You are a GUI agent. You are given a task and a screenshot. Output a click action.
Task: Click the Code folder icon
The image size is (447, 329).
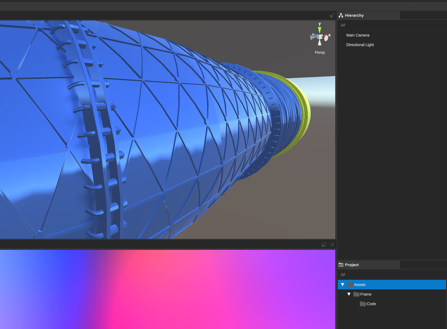point(363,304)
